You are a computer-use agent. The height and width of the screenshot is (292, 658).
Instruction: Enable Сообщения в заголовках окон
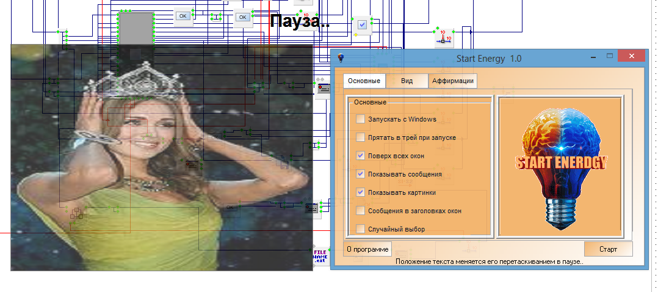click(361, 211)
